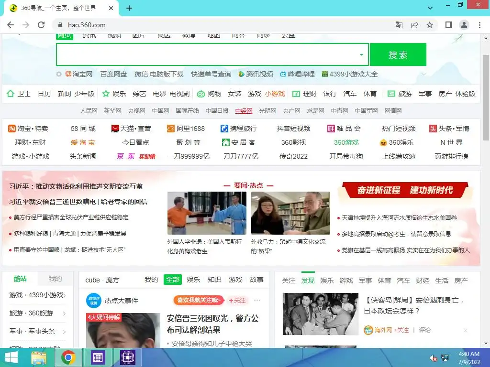
Task: Expand quick-links chevron after 4399小游戏大全
Action: pyautogui.click(x=424, y=74)
